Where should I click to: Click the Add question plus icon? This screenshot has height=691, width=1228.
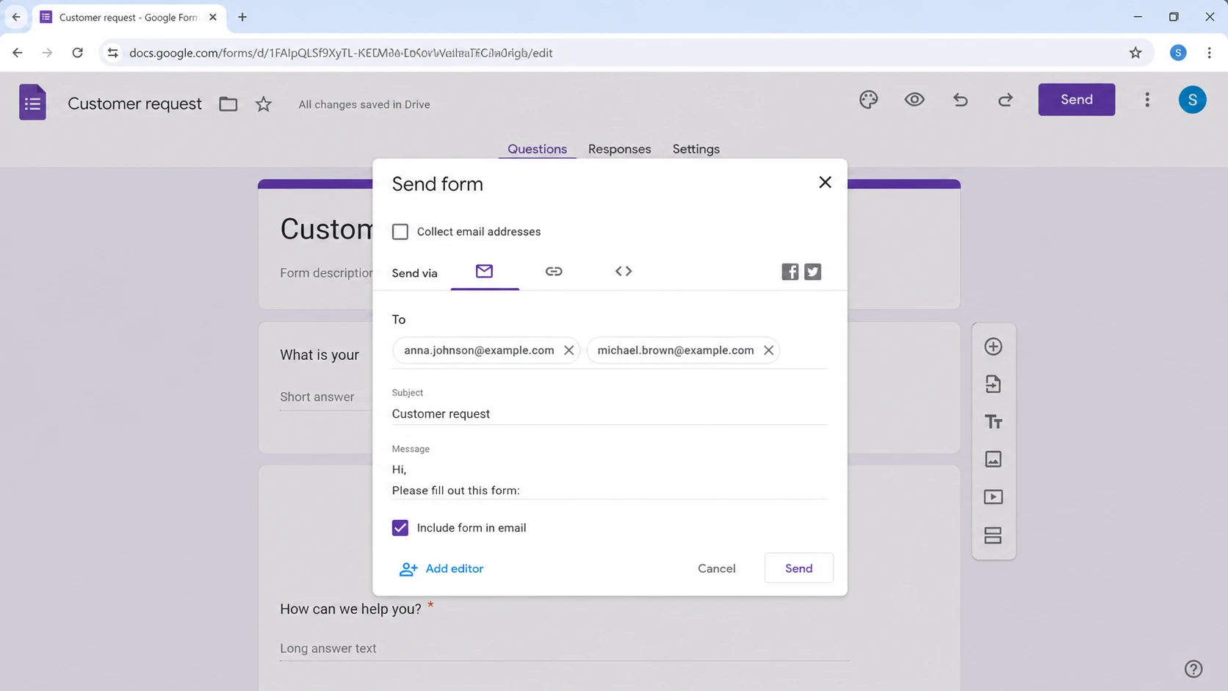pyautogui.click(x=993, y=347)
